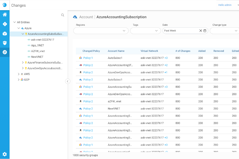
Task: Click the vnet icon beside AZFW_vnet
Action: click(x=29, y=51)
